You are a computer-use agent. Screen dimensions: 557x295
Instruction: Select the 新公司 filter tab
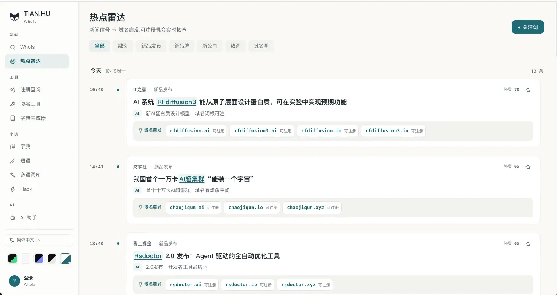click(210, 46)
